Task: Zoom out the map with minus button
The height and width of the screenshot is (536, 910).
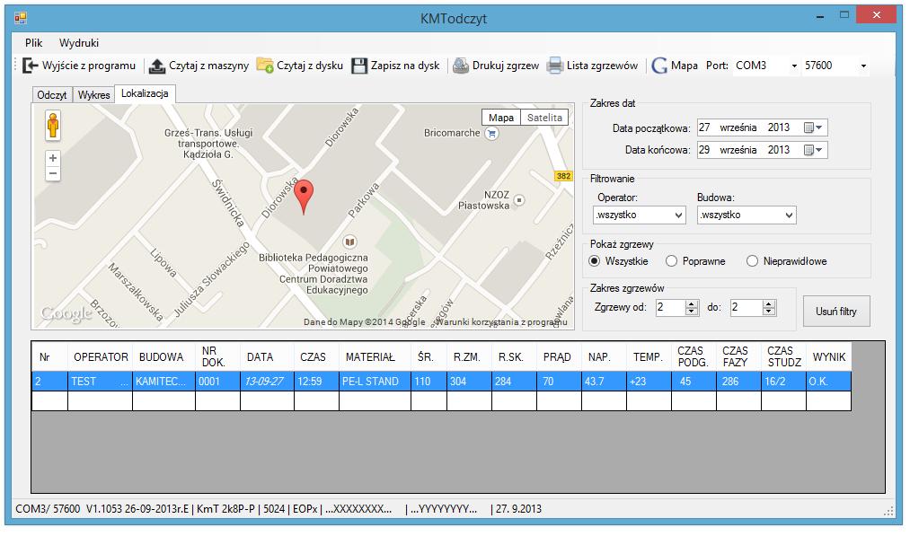Action: click(x=53, y=173)
